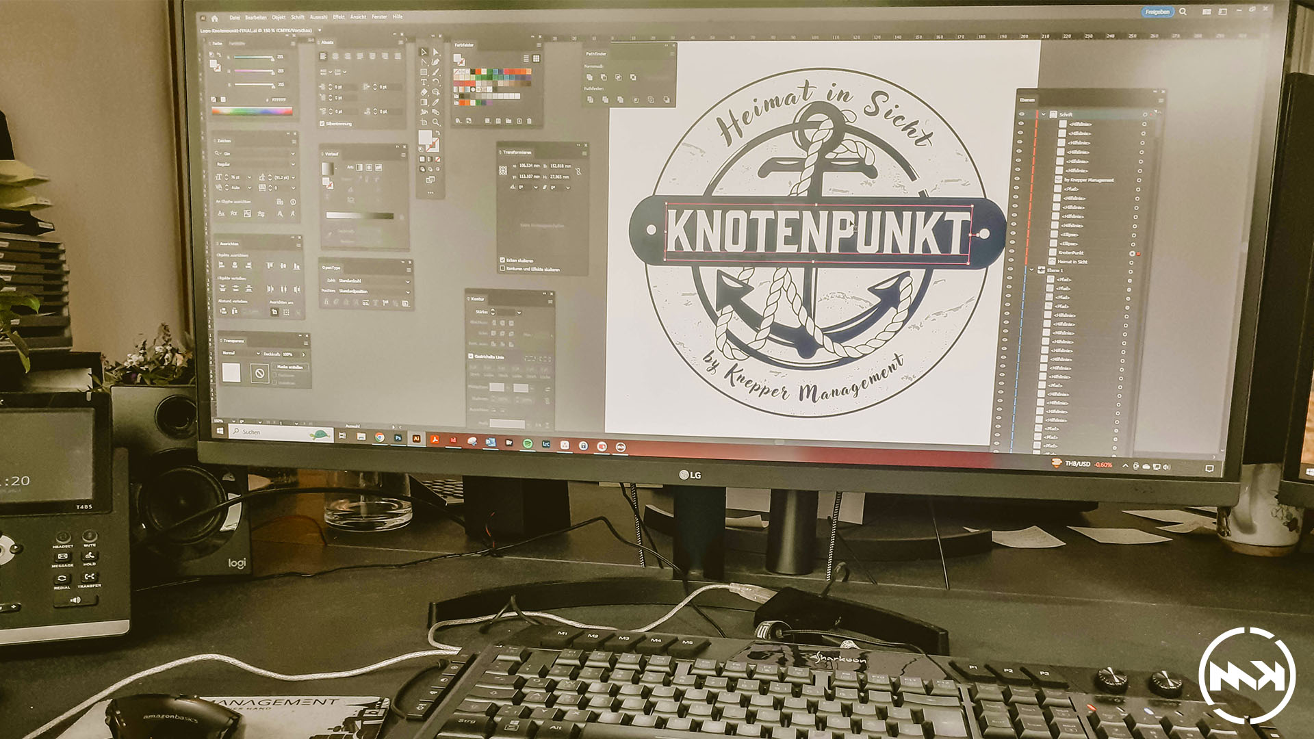Image resolution: width=1314 pixels, height=739 pixels.
Task: Open the font family dropdown in Zeichen
Action: 293,154
